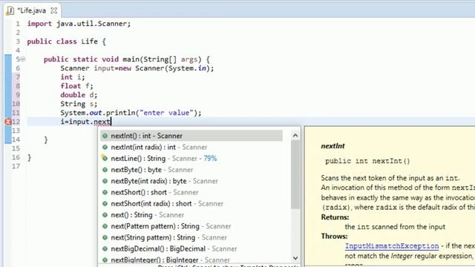Click line number 17 in the gutter
This screenshot has height=267, width=475.
pos(16,166)
